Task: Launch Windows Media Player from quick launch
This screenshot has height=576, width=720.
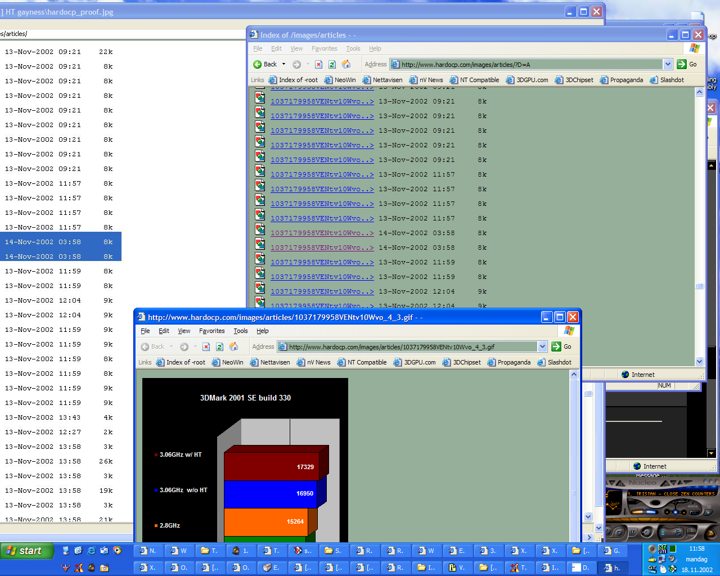Action: (117, 551)
